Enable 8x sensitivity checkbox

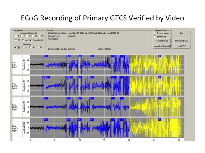[x=37, y=48]
